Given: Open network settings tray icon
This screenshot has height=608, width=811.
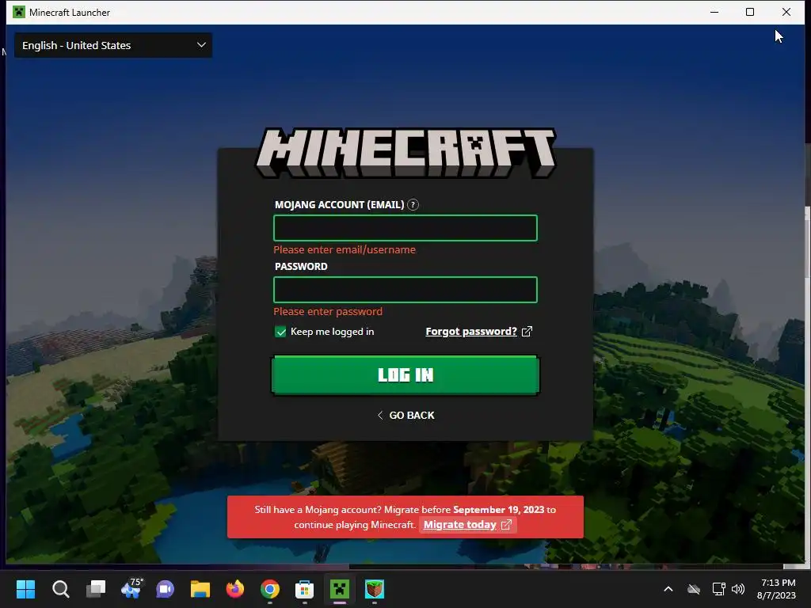Looking at the screenshot, I should (x=718, y=589).
